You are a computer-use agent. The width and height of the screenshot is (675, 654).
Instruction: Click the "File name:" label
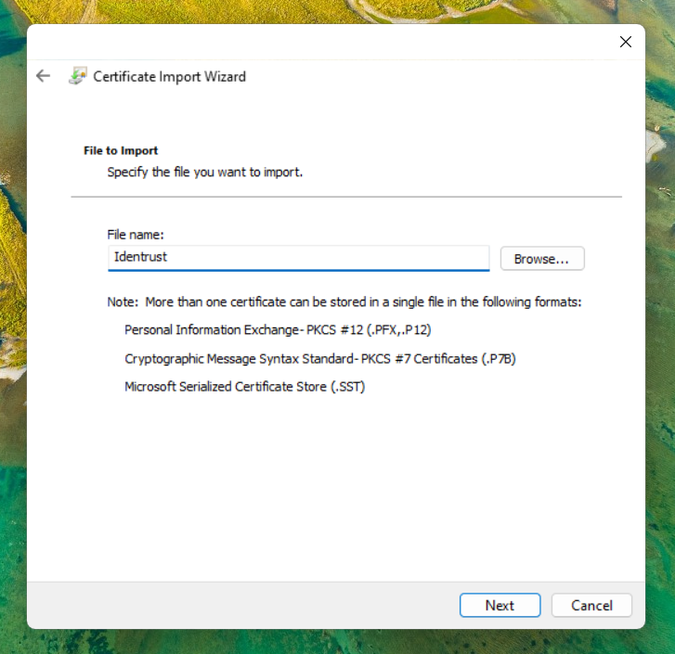136,236
